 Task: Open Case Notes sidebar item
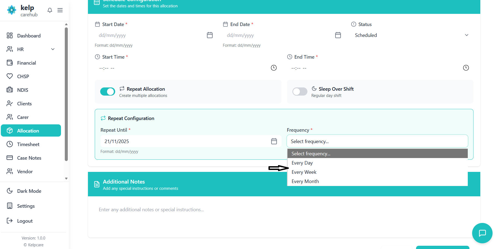click(29, 158)
